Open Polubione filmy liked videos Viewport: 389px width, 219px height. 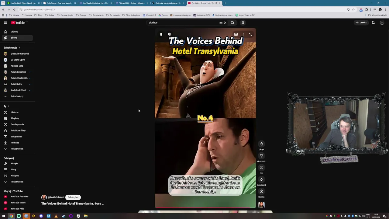(17, 130)
